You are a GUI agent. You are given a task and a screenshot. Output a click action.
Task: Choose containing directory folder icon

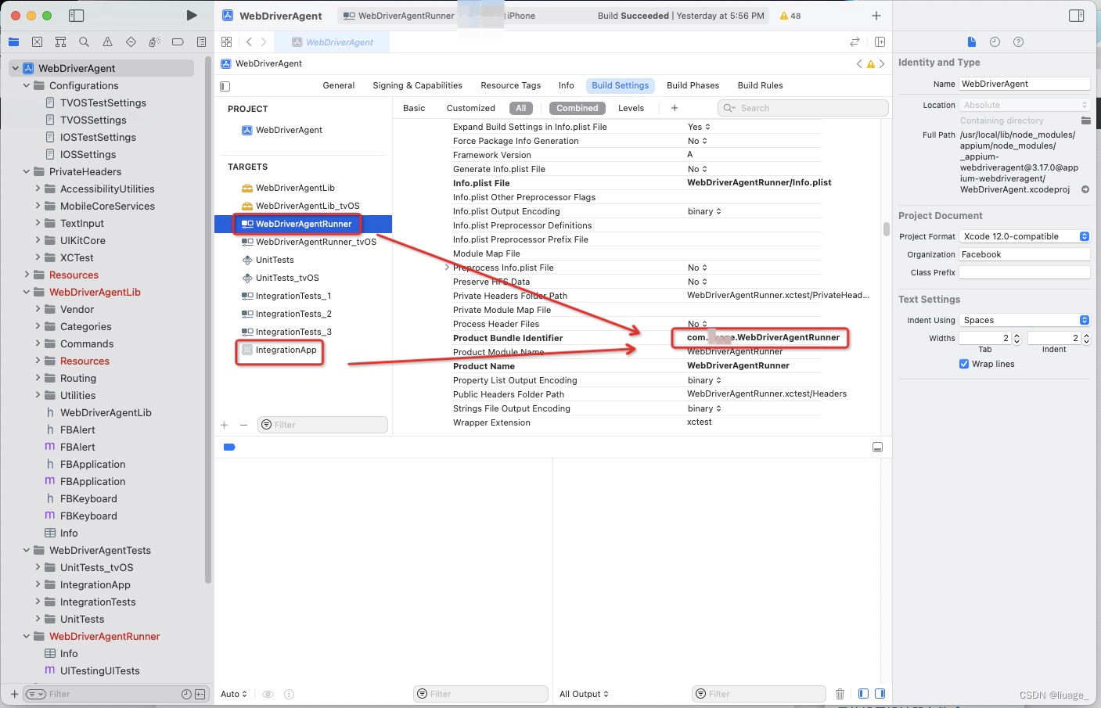point(1085,120)
